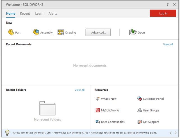This screenshot has width=180, height=138.
Task: Open the User Groups text link
Action: point(151,110)
